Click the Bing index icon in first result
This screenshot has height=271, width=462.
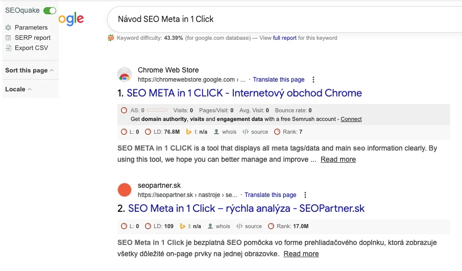pyautogui.click(x=188, y=132)
